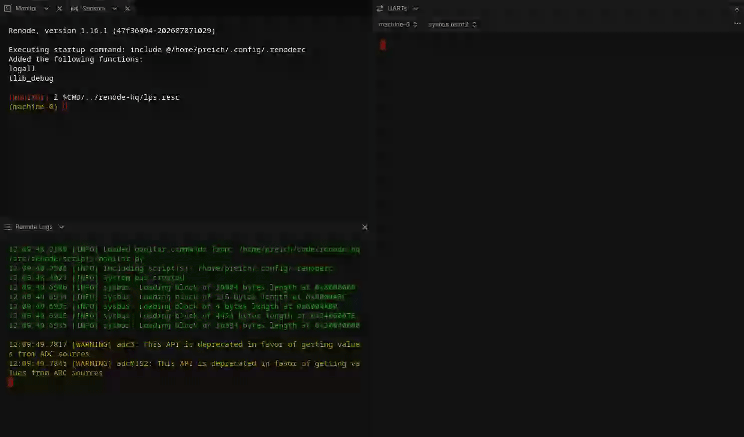Open the Sensors tab dropdown chevron
Image resolution: width=744 pixels, height=437 pixels.
pos(114,9)
